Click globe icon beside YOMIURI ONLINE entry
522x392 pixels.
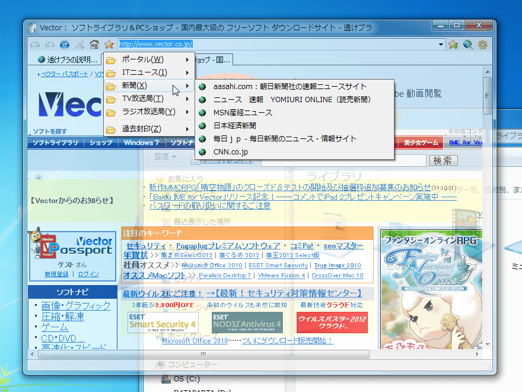coord(202,100)
